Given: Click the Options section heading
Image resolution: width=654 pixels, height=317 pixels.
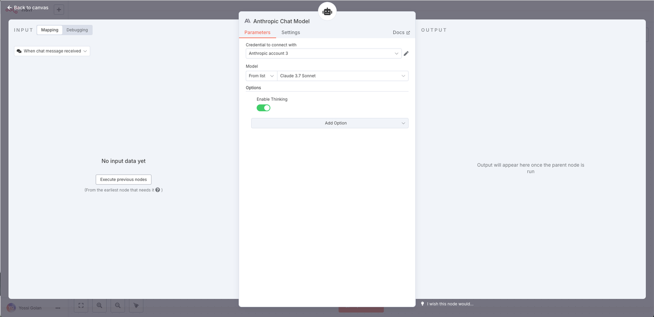Looking at the screenshot, I should [x=253, y=88].
